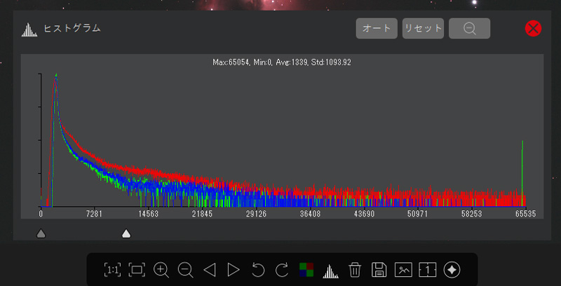This screenshot has height=286, width=561.
Task: Click the histogram icon beside ヒストグラム title
Action: click(29, 29)
